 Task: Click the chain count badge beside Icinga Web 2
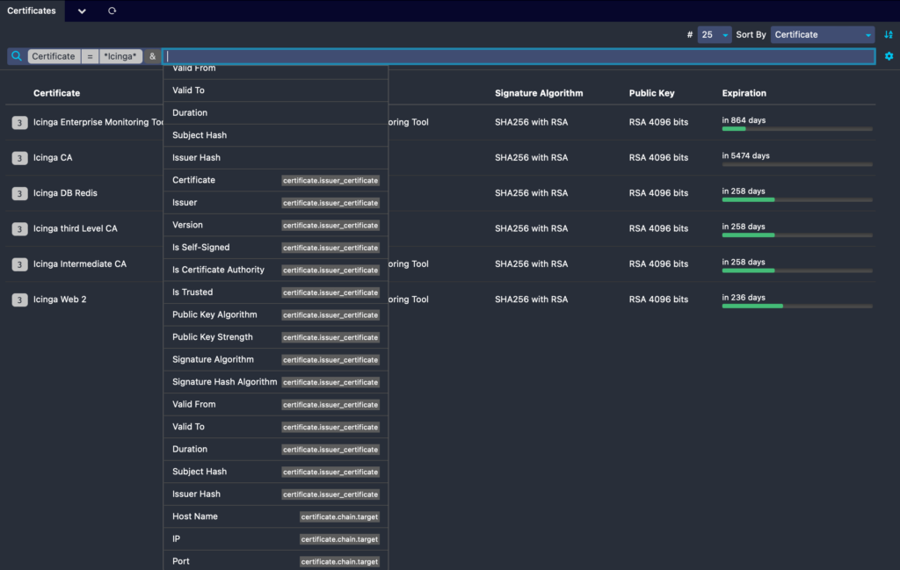(x=19, y=299)
